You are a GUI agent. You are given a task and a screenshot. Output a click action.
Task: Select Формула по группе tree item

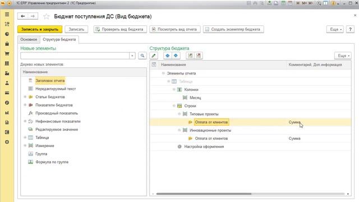pos(52,162)
